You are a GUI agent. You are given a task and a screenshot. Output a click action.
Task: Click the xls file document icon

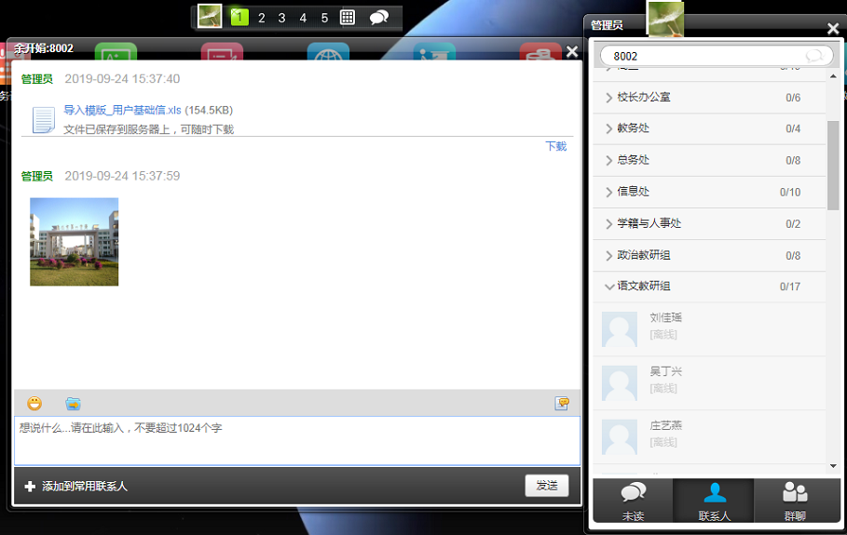tap(43, 120)
